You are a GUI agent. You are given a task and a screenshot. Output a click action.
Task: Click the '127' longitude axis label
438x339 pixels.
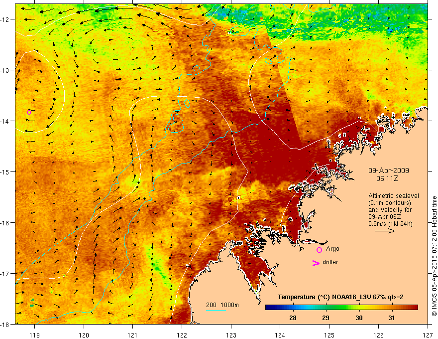[428, 335]
